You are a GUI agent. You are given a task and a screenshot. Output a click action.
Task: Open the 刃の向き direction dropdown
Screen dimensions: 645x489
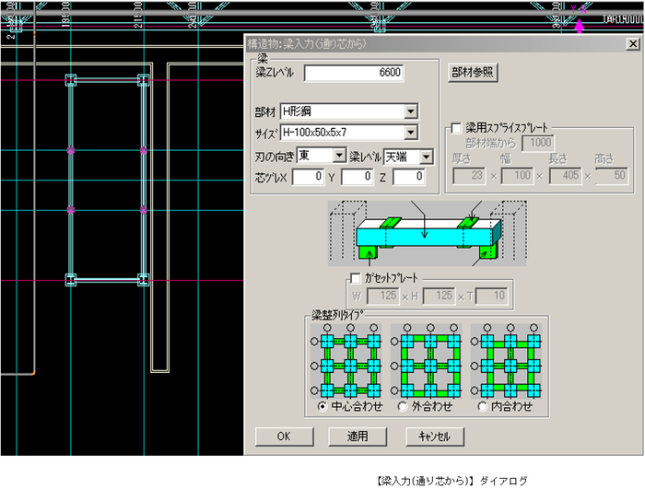(x=338, y=156)
